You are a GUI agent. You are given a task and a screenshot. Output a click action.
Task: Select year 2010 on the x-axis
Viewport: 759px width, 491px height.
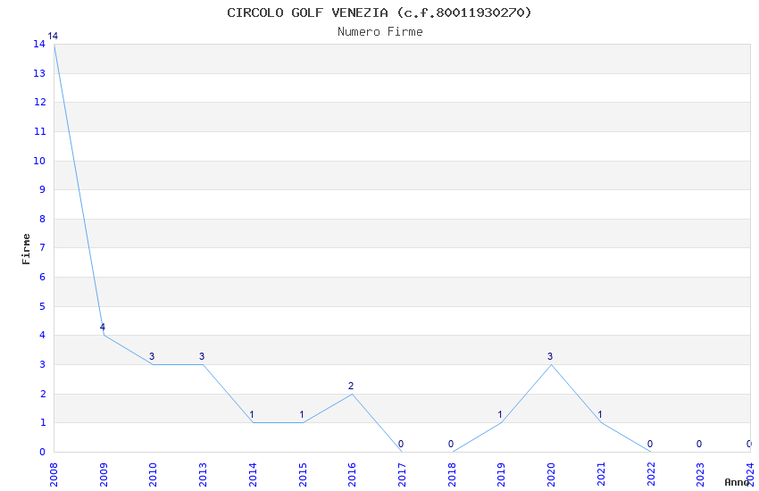pyautogui.click(x=153, y=475)
